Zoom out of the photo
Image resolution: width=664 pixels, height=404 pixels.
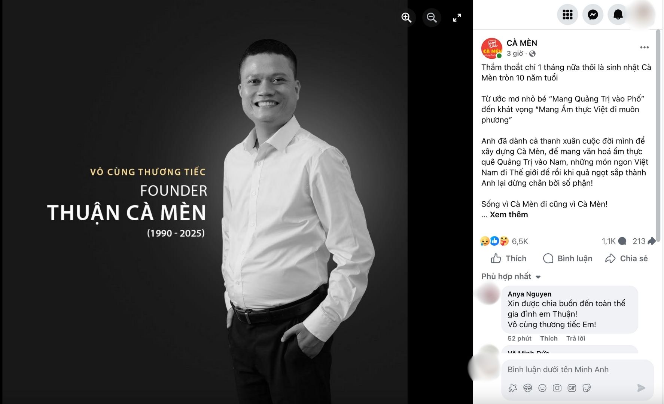[x=432, y=18]
